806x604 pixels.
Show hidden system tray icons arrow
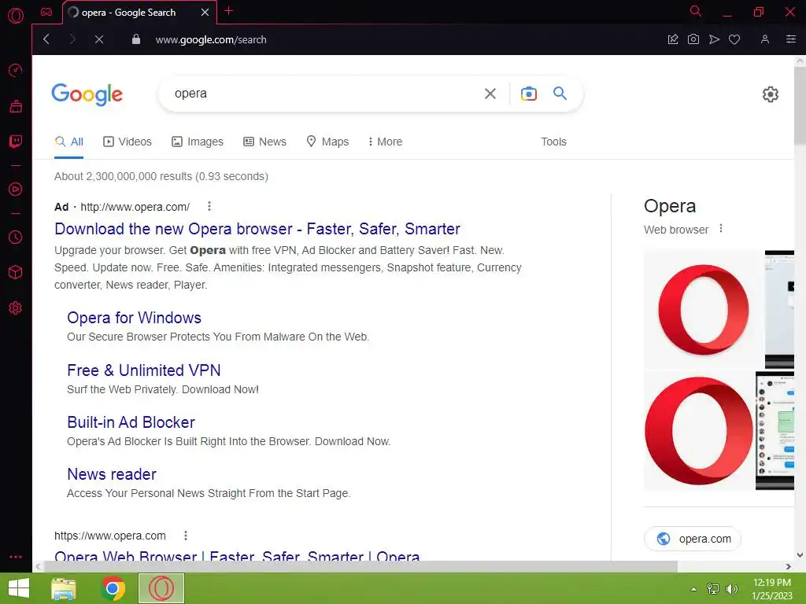(693, 589)
